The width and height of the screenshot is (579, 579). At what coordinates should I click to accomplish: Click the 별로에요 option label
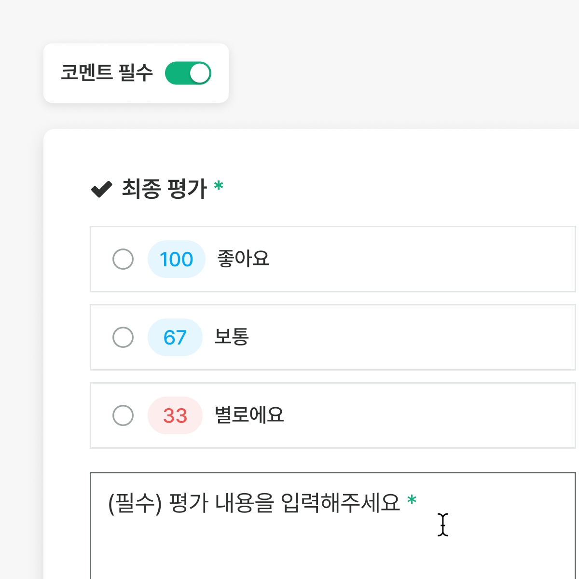click(249, 415)
